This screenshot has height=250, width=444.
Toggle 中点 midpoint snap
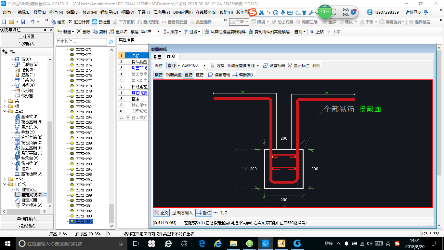[x=220, y=213]
